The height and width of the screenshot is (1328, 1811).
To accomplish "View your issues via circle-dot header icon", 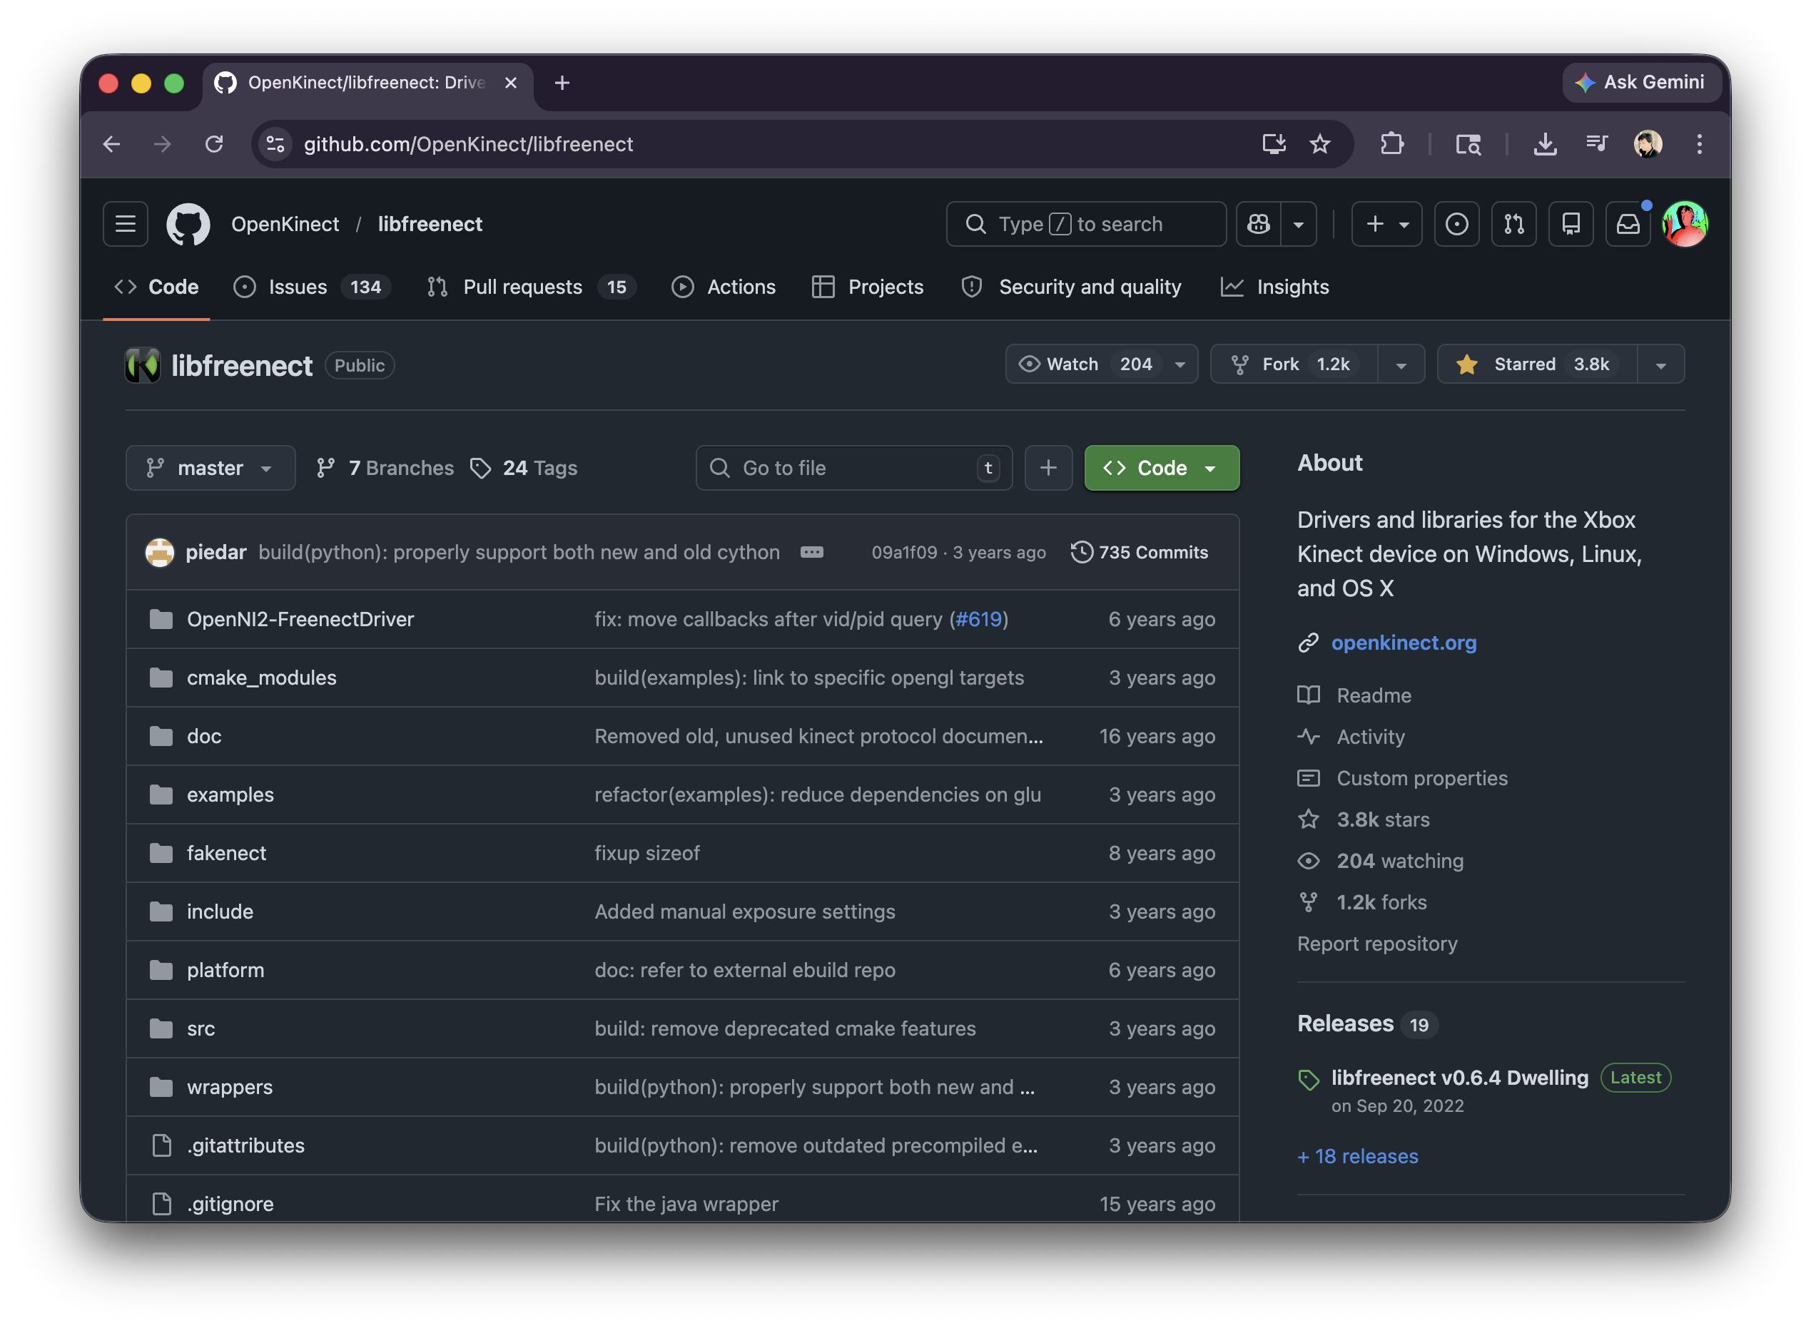I will 1457,224.
